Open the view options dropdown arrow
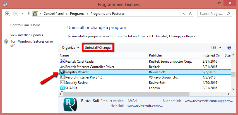 pos(220,48)
